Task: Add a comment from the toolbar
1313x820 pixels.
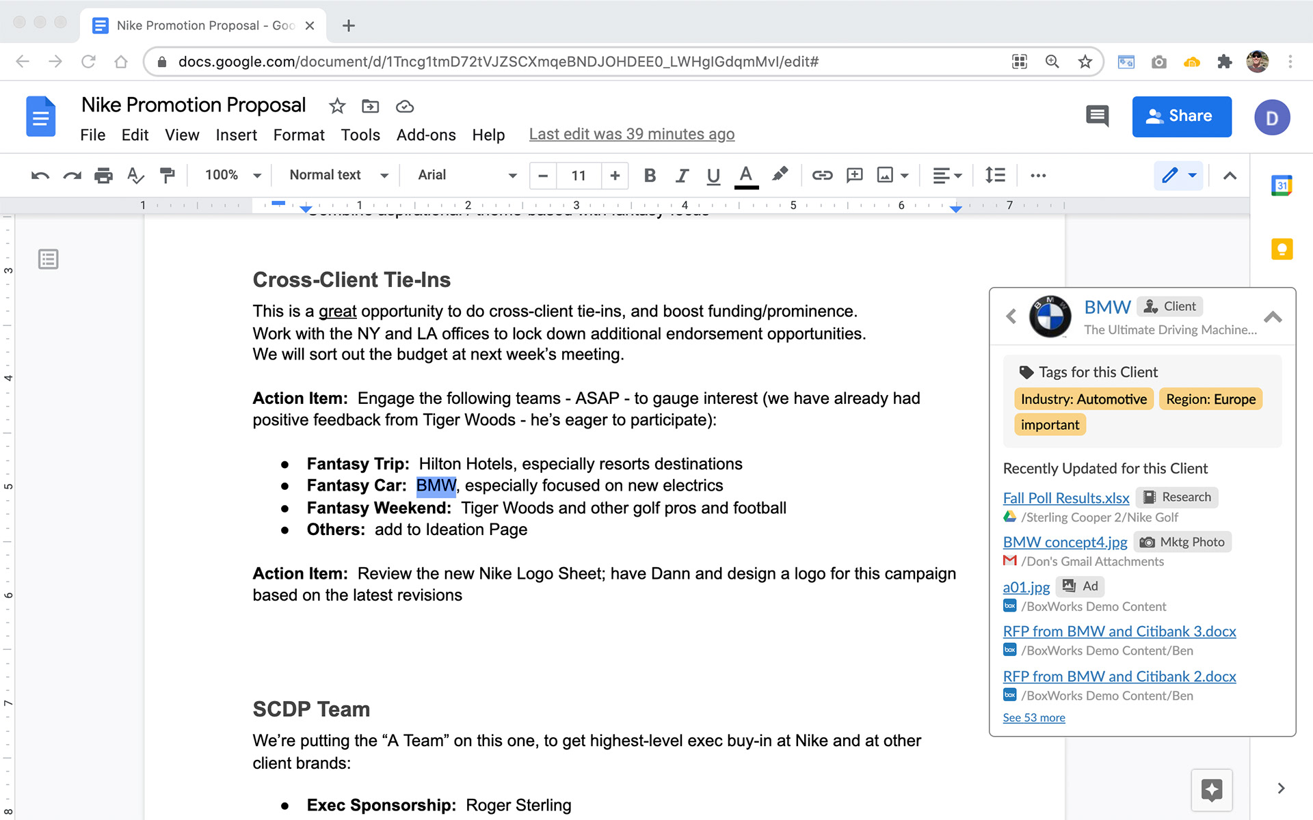Action: click(854, 176)
